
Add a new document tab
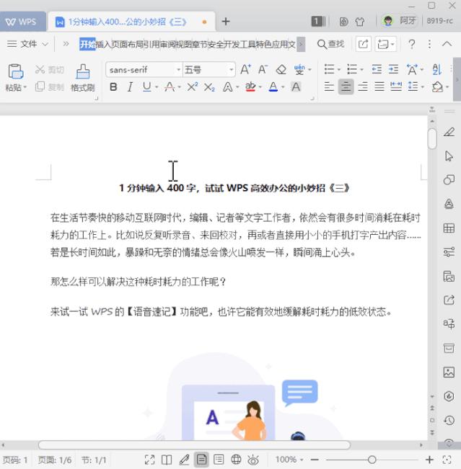[x=226, y=22]
